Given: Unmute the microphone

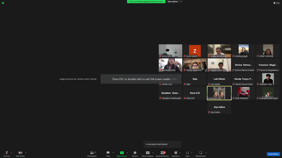Looking at the screenshot, I should point(7,154).
